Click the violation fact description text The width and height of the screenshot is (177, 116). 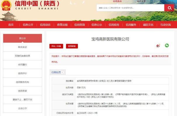tap(104, 81)
